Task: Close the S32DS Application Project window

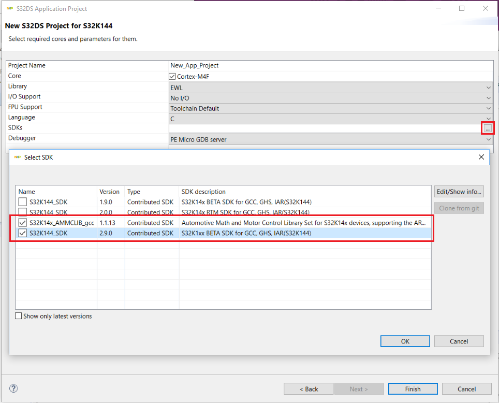Action: (486, 8)
